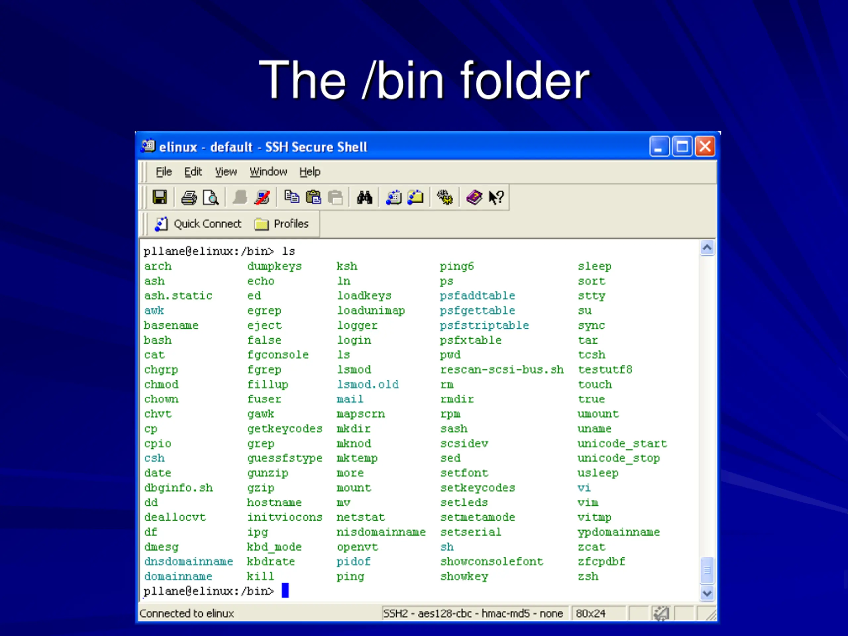Click the greyed Paste Selection icon
Screen dimensions: 848x636
coord(336,198)
